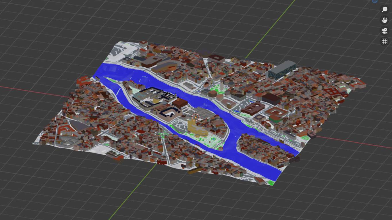392x220 pixels.
Task: Switch perspective/orthographic with the grid icon
Action: coord(384,42)
